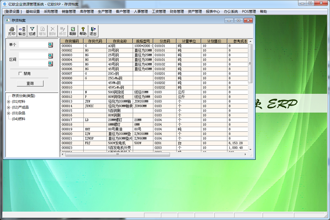
Task: Click lookup icon of first 区间 field
Action: click(51, 55)
